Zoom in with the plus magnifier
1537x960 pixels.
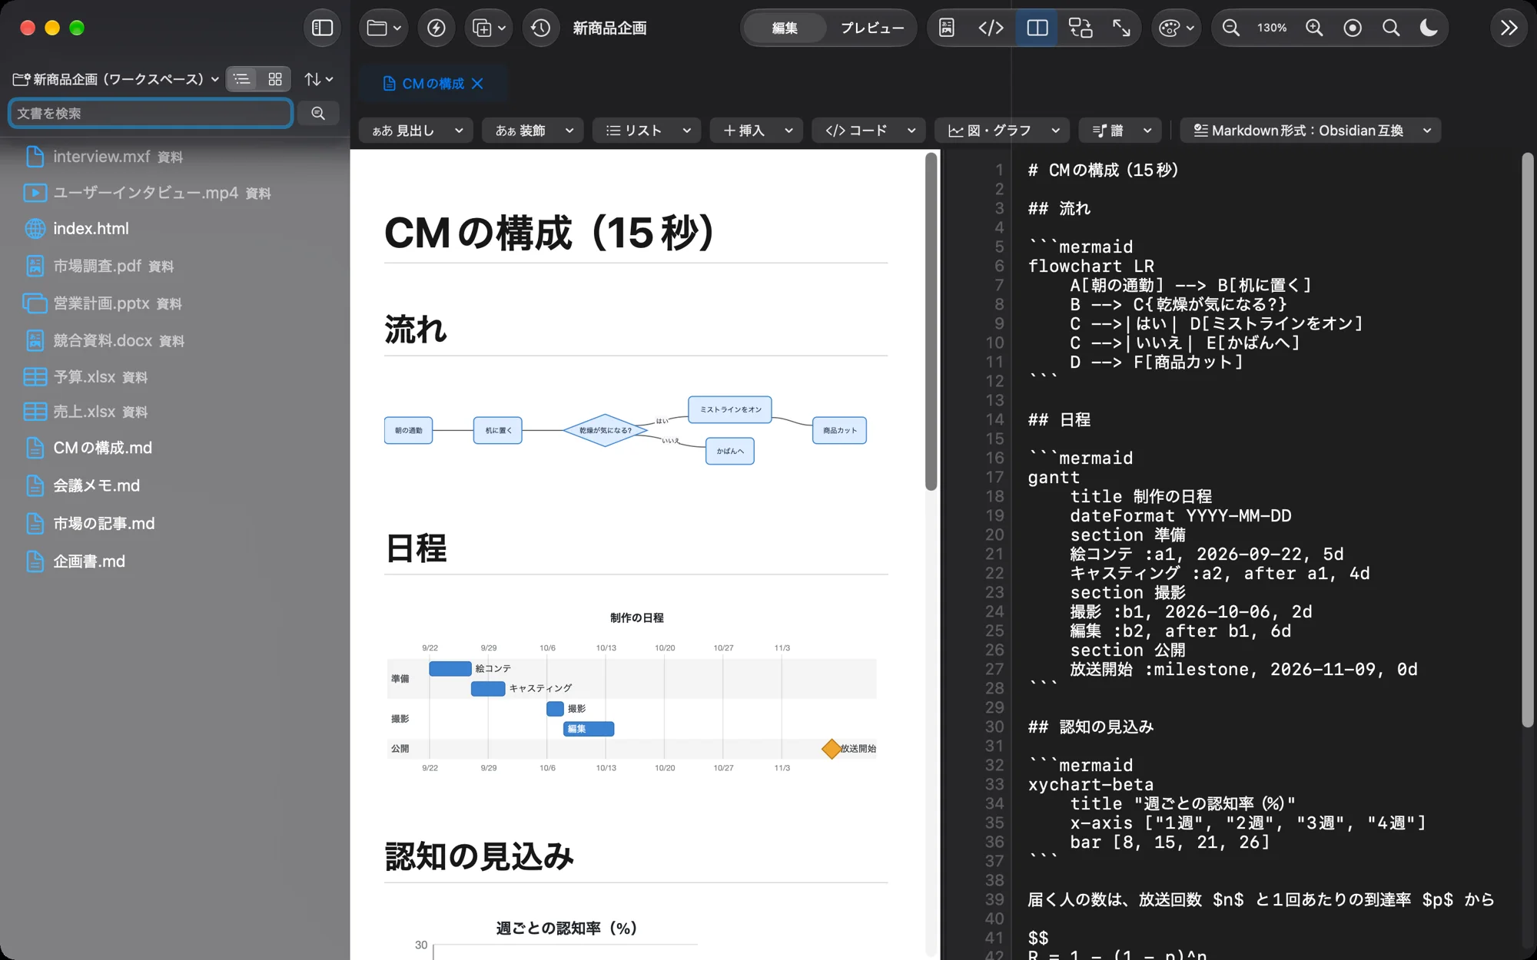click(1314, 28)
